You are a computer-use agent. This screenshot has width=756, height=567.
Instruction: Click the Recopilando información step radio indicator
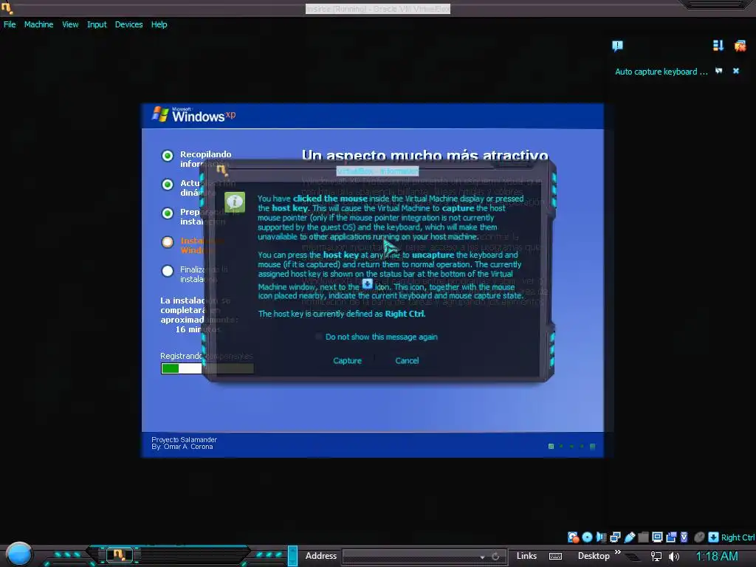point(168,156)
